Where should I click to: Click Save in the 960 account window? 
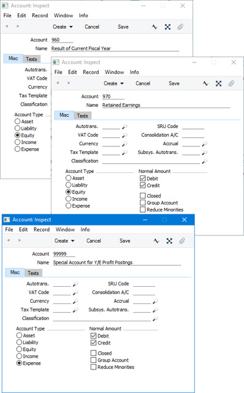tap(123, 27)
